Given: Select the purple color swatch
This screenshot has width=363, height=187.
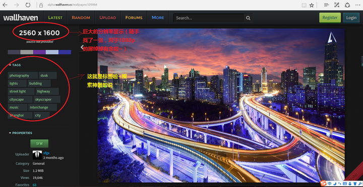Looking at the screenshot, I should (39, 52).
